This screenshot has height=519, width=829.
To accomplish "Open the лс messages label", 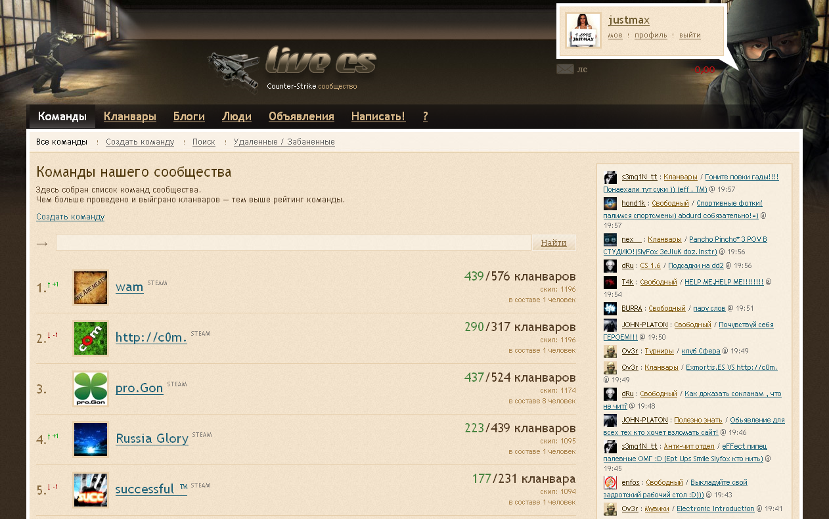I will (x=582, y=70).
